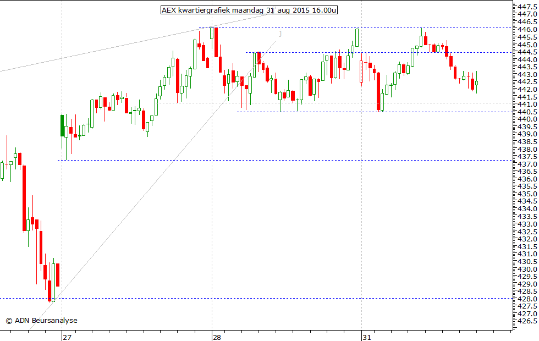Click the 442.0 price axis label

click(x=527, y=89)
